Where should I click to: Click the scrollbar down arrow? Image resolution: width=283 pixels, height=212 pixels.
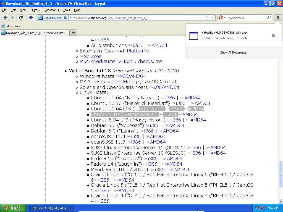point(281,201)
